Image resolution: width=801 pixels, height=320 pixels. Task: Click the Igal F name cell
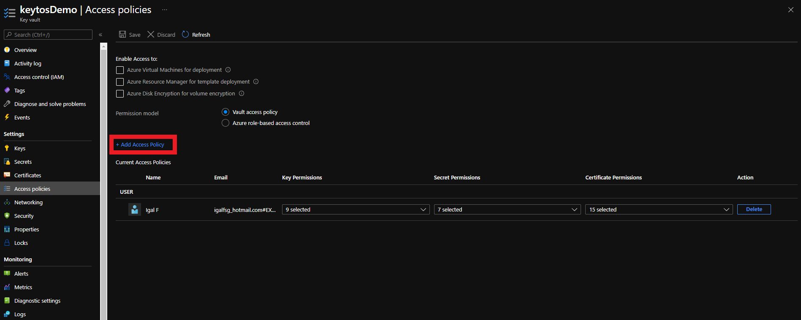click(x=152, y=210)
